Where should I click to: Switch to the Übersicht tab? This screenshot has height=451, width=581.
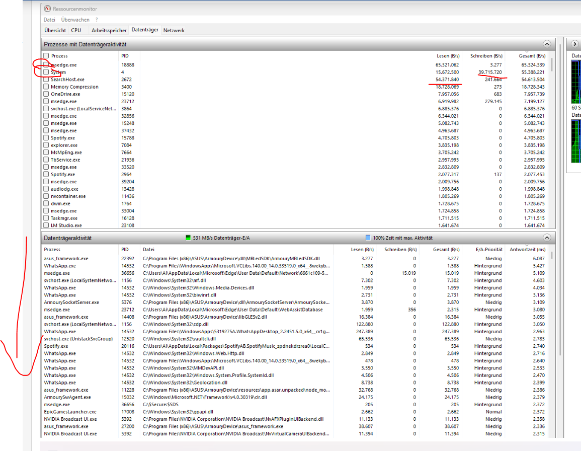(x=55, y=30)
